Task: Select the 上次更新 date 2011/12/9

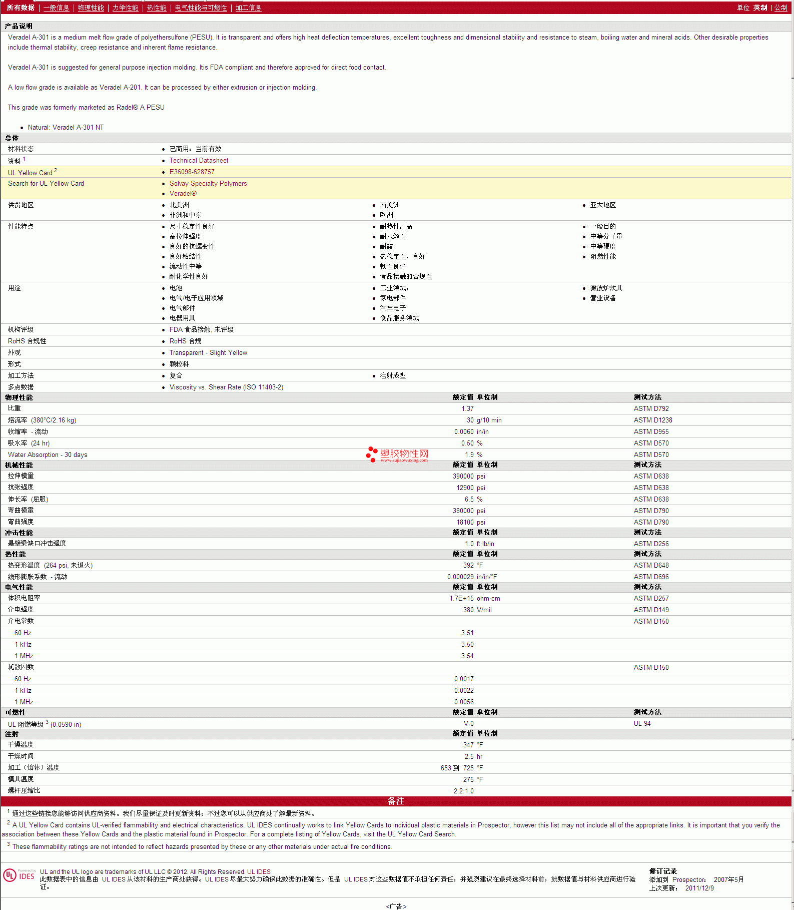Action: coord(699,888)
